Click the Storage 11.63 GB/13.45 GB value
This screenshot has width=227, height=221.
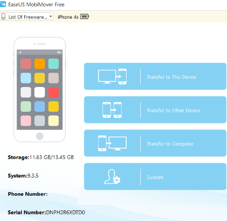point(51,157)
